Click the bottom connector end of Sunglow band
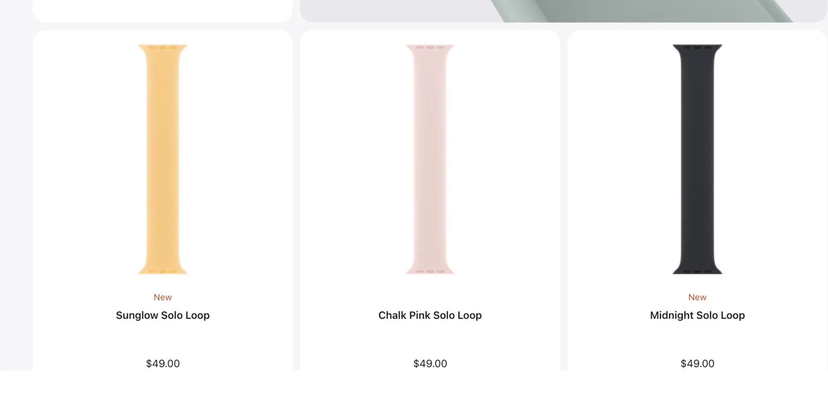The image size is (828, 414). 163,270
